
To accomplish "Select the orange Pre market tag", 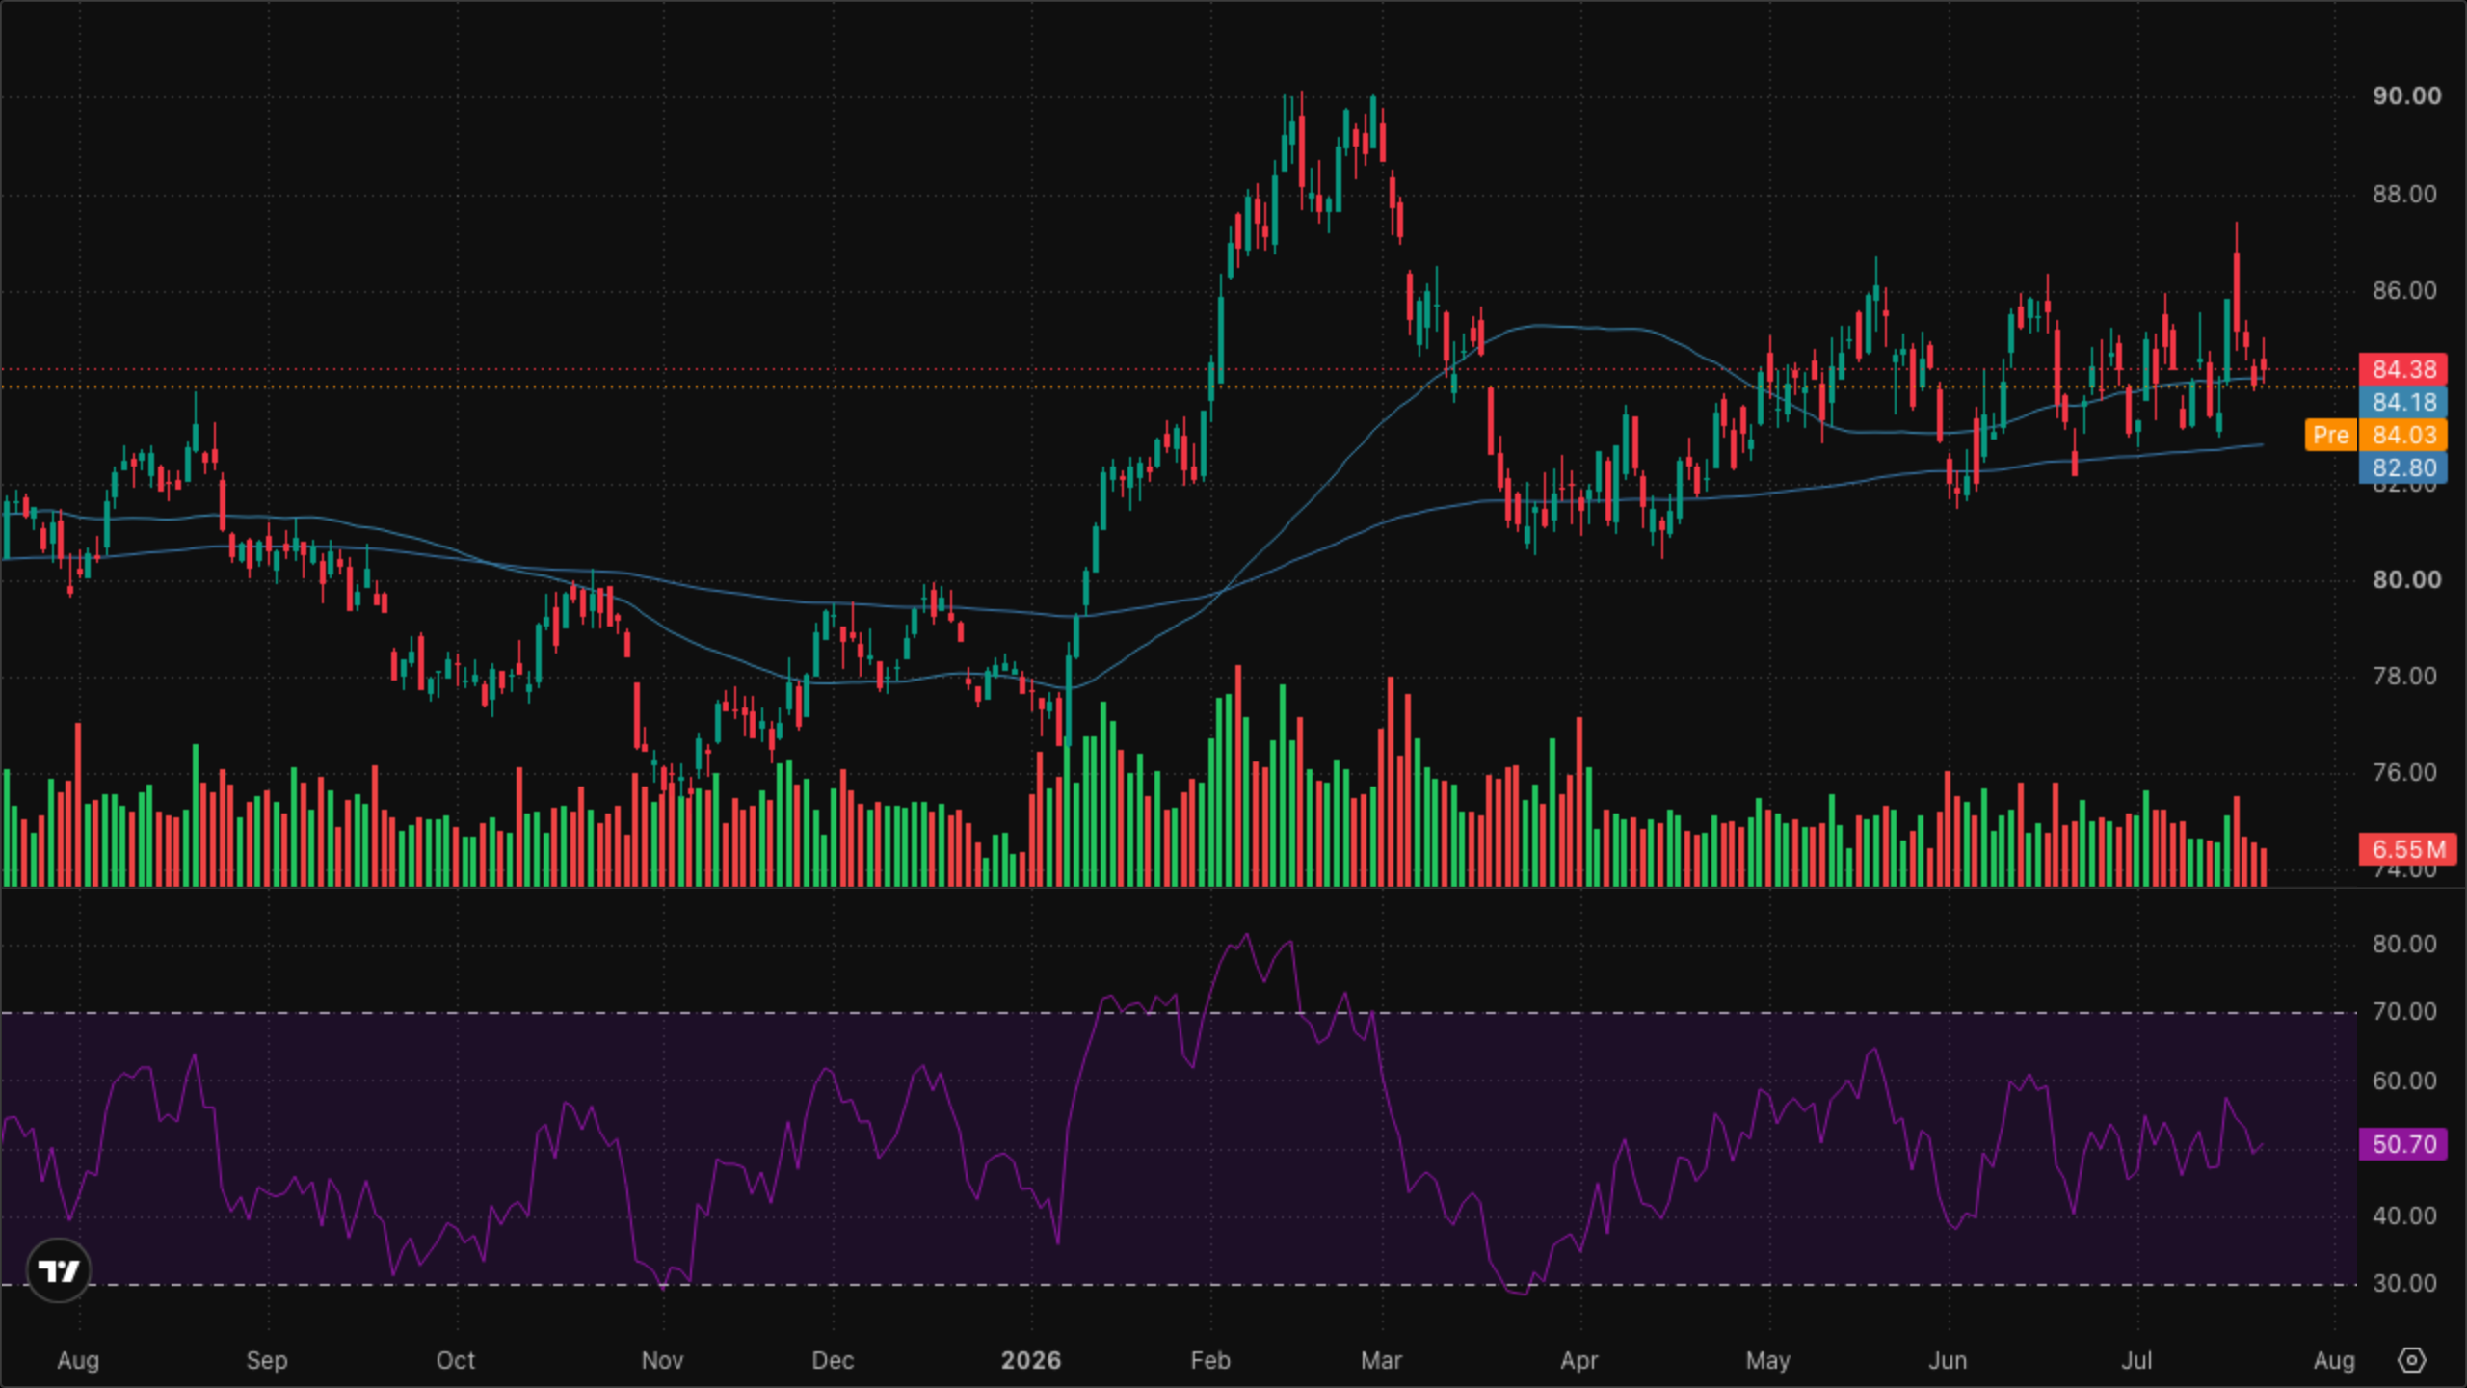I will tap(2330, 435).
